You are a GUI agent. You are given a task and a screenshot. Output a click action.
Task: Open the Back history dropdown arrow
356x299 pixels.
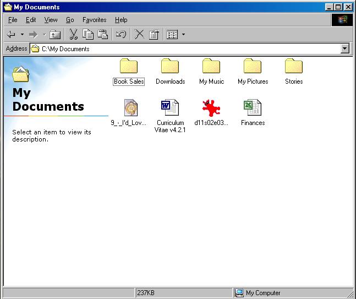[22, 35]
